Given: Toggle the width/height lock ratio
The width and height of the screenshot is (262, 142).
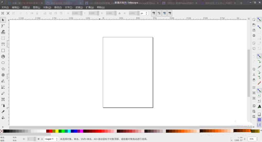Looking at the screenshot, I should (119, 13).
